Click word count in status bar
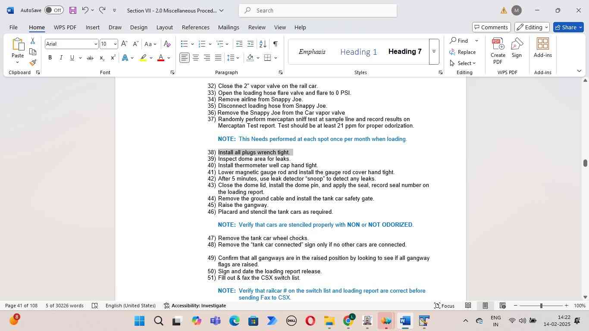The height and width of the screenshot is (331, 589). pos(65,306)
